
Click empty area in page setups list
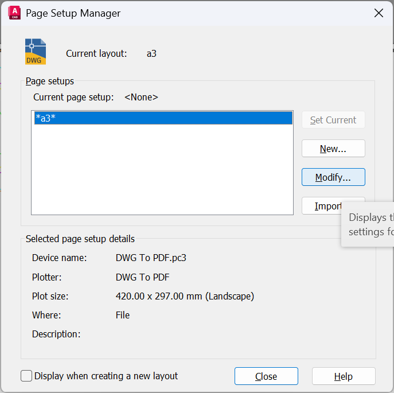pyautogui.click(x=162, y=172)
